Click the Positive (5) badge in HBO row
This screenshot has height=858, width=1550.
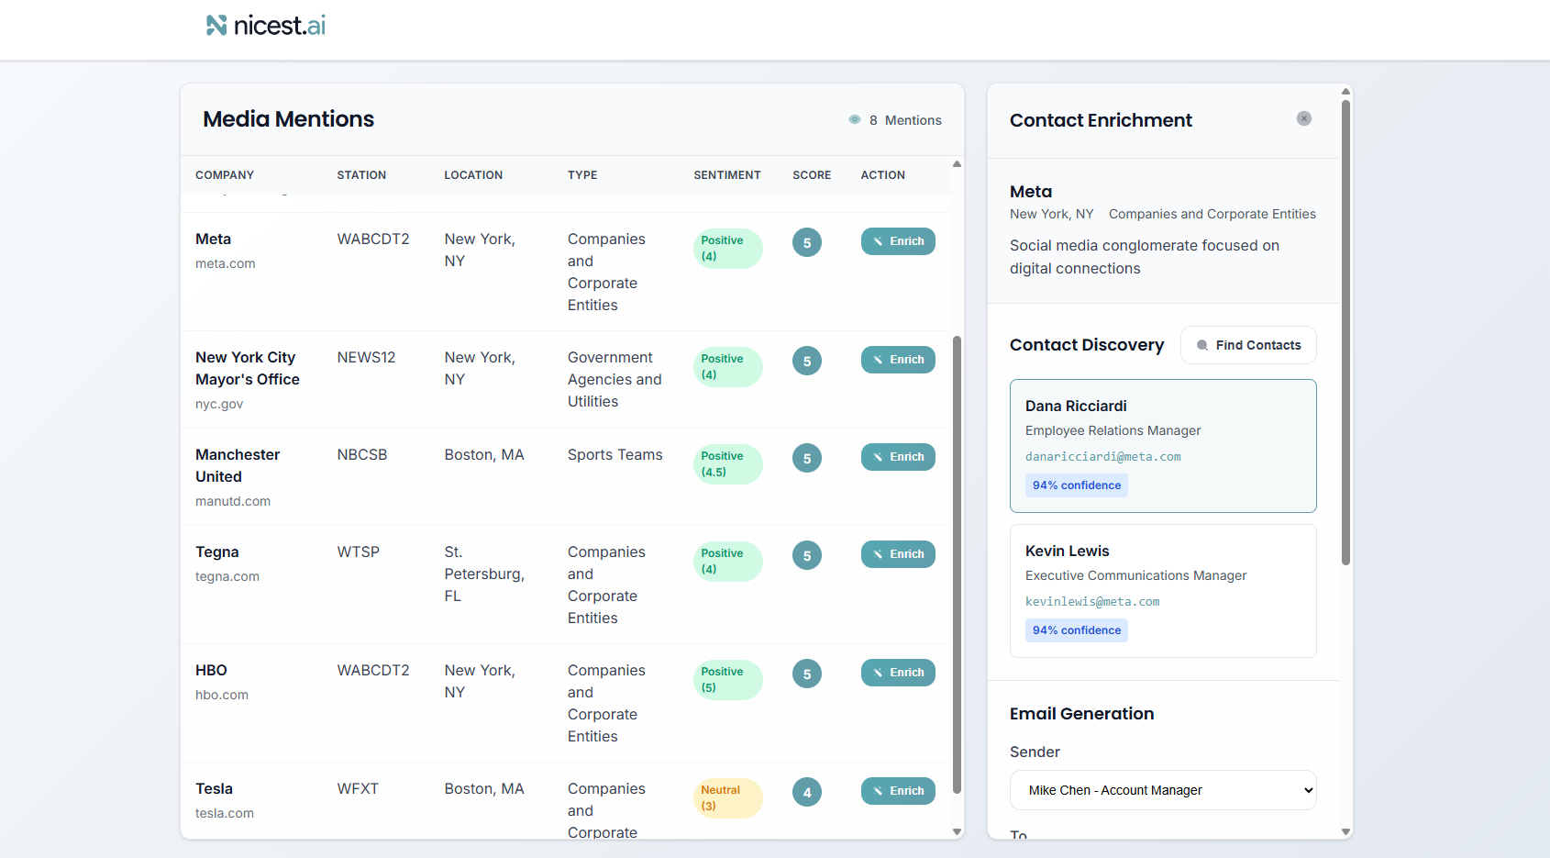point(727,680)
